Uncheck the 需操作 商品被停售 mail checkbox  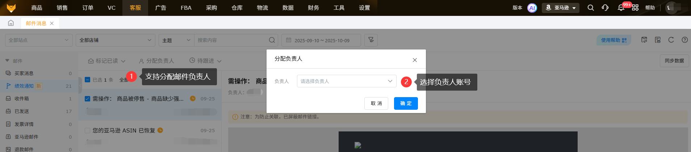point(87,99)
